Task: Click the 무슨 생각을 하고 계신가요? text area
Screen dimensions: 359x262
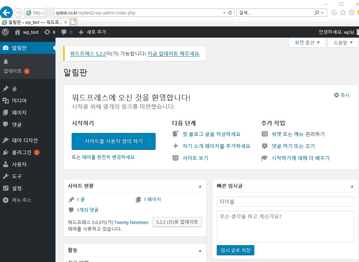Action: point(285,226)
